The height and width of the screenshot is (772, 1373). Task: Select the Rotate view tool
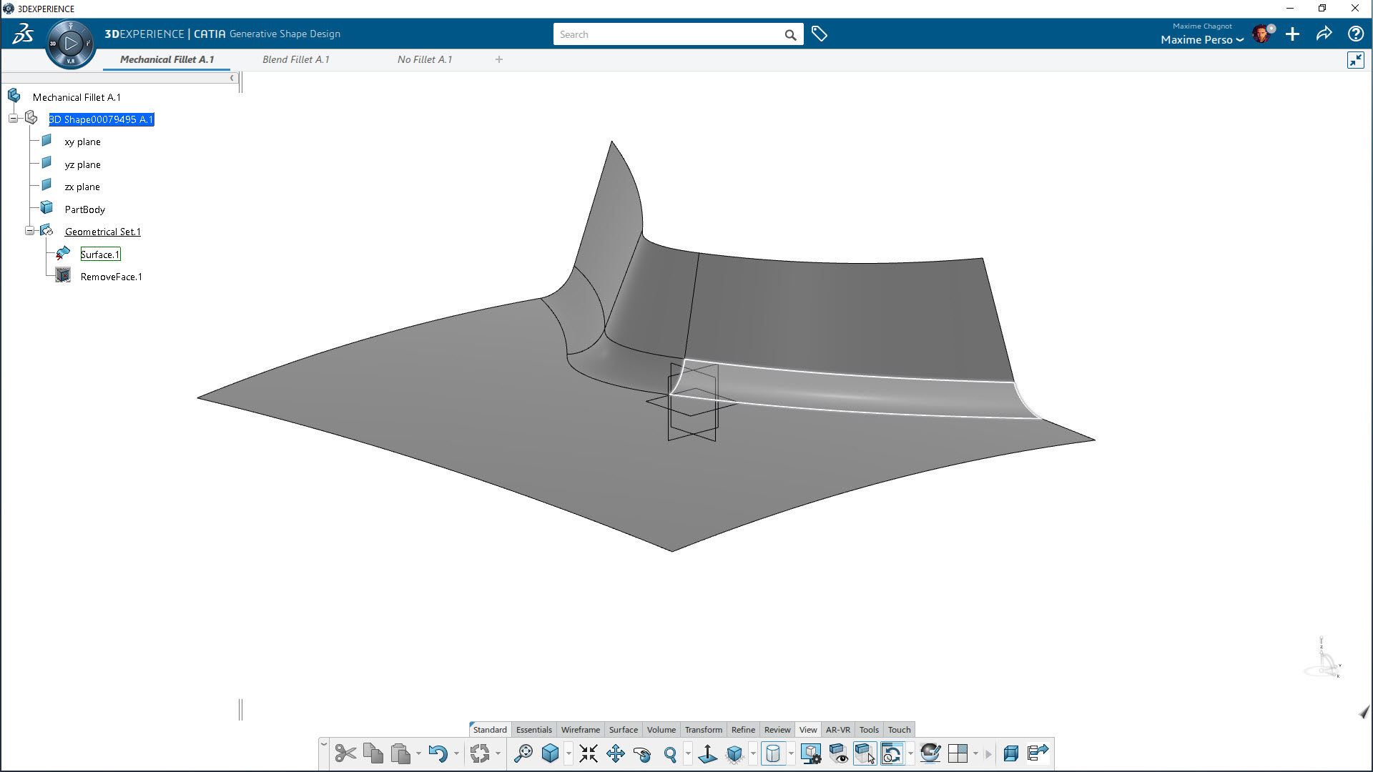pos(642,753)
